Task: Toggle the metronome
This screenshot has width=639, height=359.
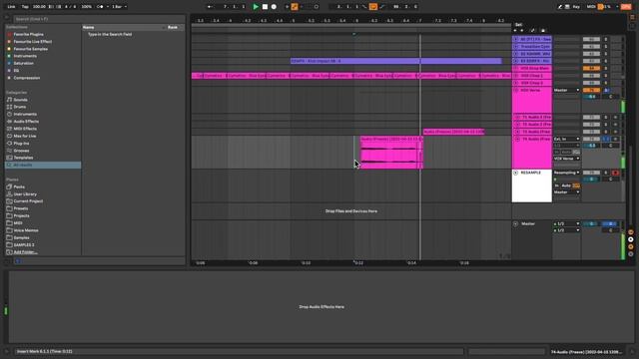Action: 100,7
